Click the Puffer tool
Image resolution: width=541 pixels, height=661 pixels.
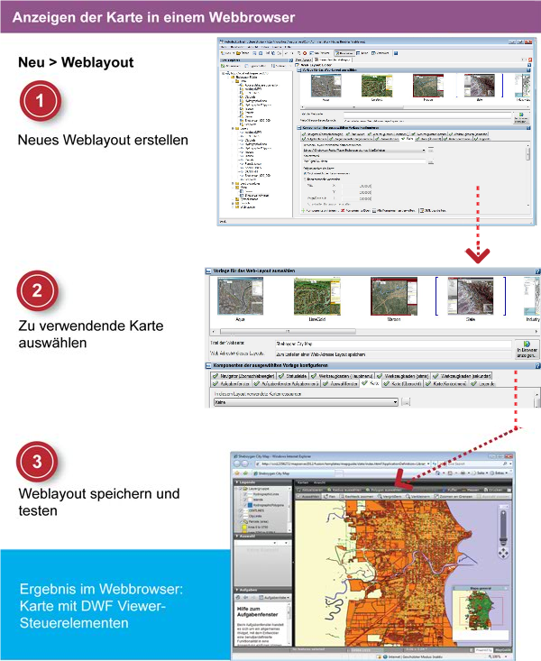point(450,490)
